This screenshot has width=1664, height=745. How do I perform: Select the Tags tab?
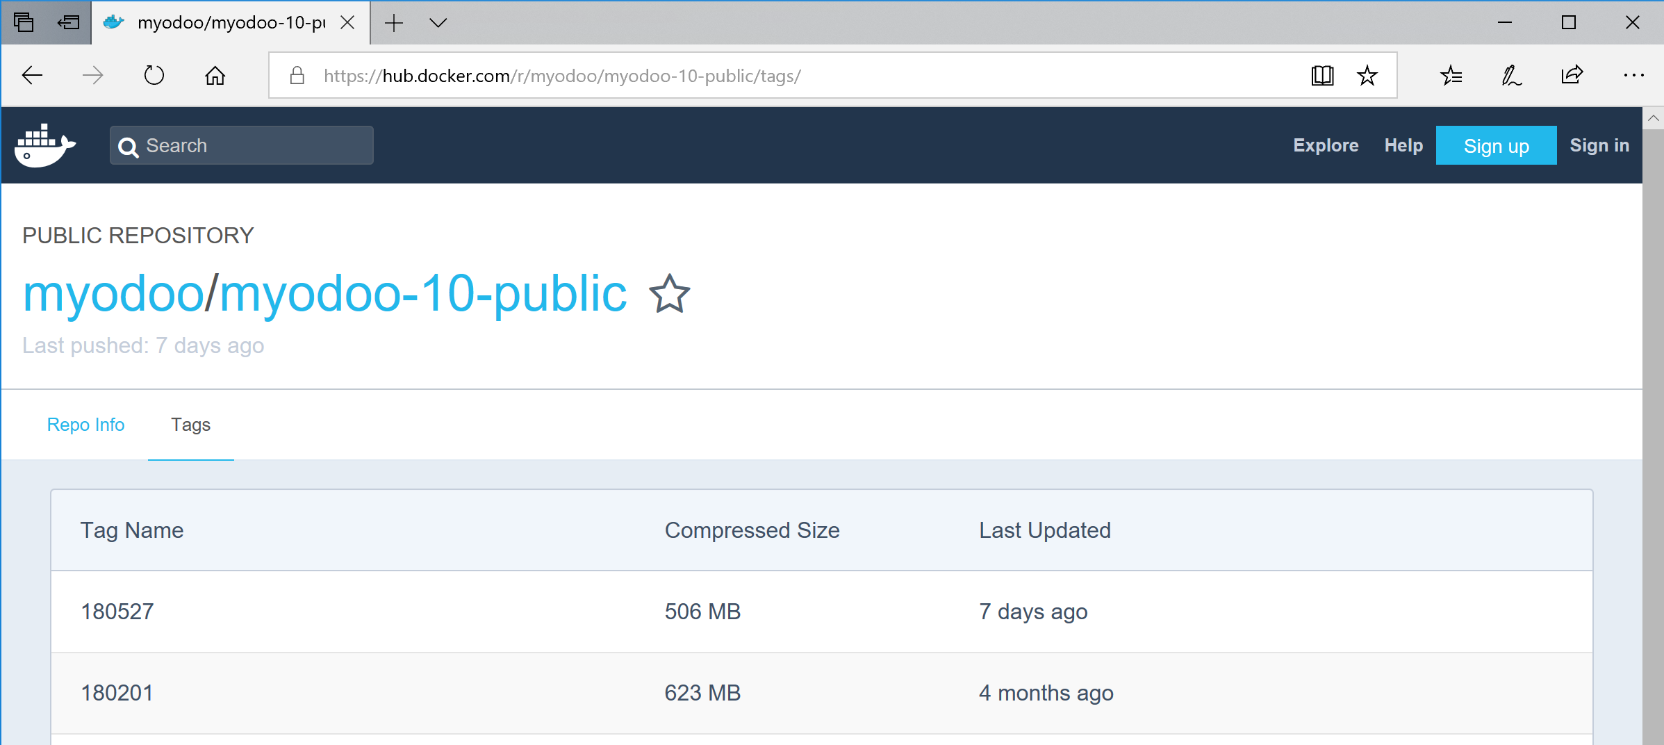(190, 425)
